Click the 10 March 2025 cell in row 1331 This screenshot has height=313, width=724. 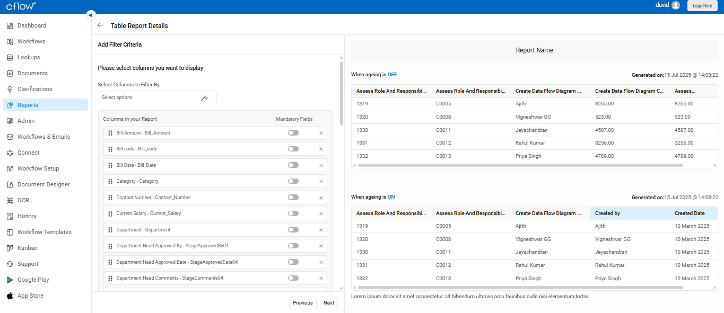pyautogui.click(x=692, y=265)
